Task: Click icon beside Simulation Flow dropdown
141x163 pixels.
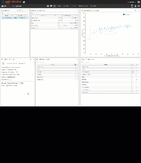Action: tap(21, 83)
